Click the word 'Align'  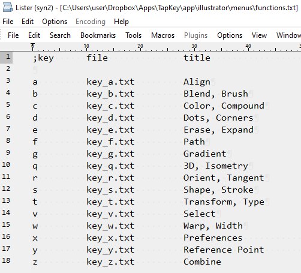197,82
